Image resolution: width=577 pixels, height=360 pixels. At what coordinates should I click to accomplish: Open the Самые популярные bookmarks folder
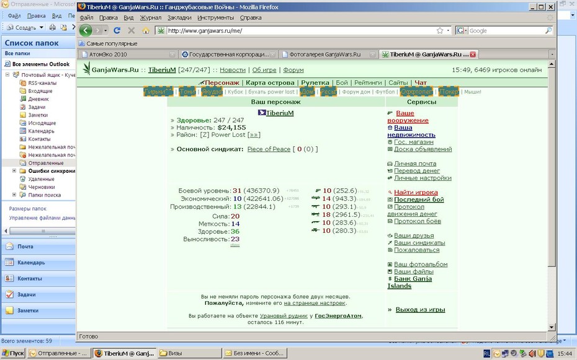tap(108, 43)
